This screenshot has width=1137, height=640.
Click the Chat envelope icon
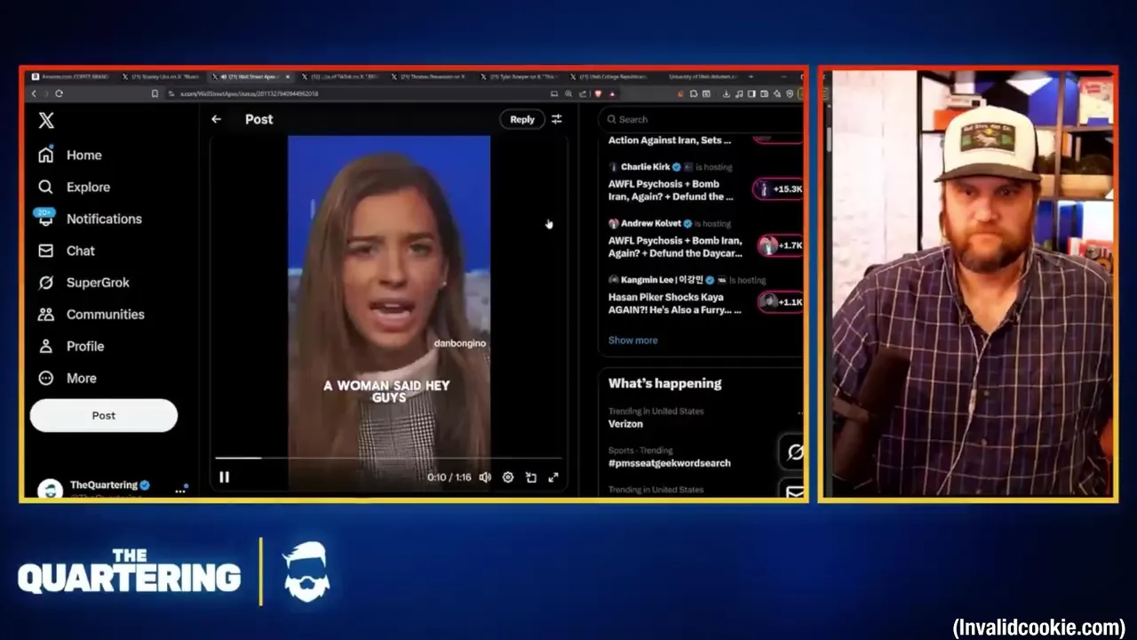pos(46,251)
